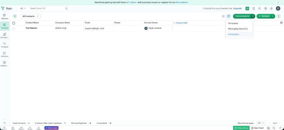Open the Contacts module in sidebar
The width and height of the screenshot is (284, 130).
click(x=4, y=26)
